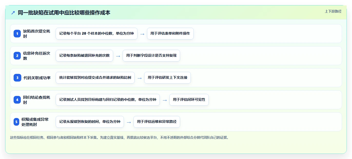Click the box 用于评估闭环可见性
352x159 pixels.
189,100
